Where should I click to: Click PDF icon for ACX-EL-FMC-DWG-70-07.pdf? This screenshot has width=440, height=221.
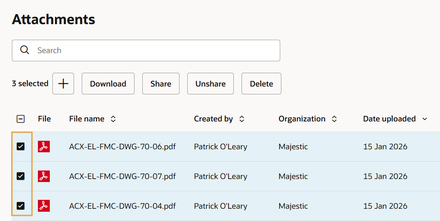(x=44, y=176)
